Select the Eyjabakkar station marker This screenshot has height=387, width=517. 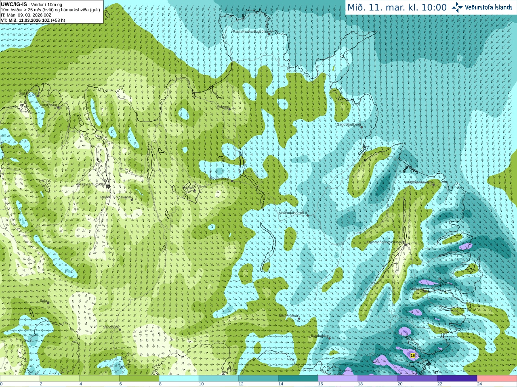tap(329, 338)
